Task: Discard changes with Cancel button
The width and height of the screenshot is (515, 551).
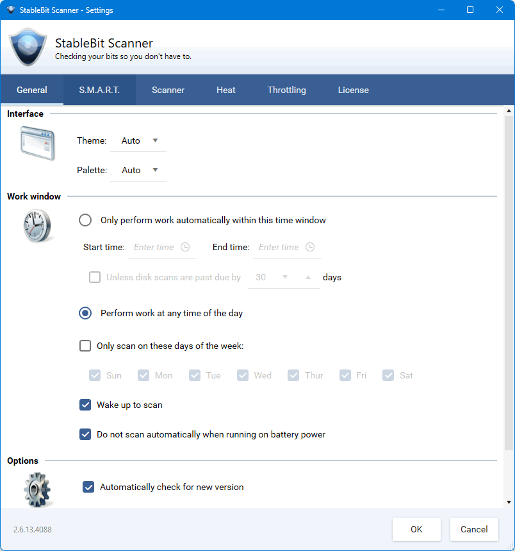Action: [x=474, y=529]
